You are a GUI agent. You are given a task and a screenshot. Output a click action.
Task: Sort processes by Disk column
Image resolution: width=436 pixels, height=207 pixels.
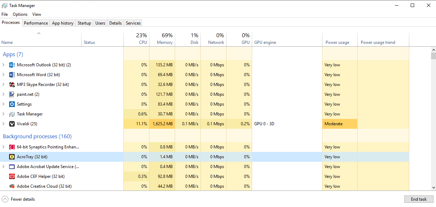click(x=188, y=39)
